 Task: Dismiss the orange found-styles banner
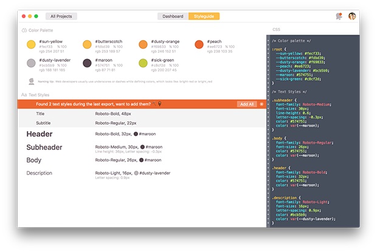pos(261,104)
